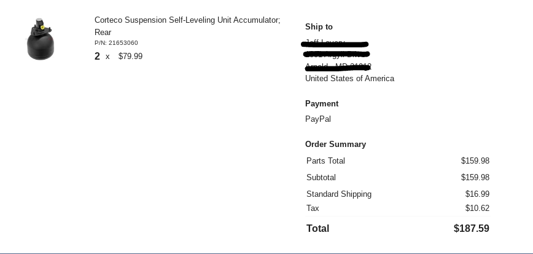533x254 pixels.
Task: Click the bold Total label
Action: [318, 229]
